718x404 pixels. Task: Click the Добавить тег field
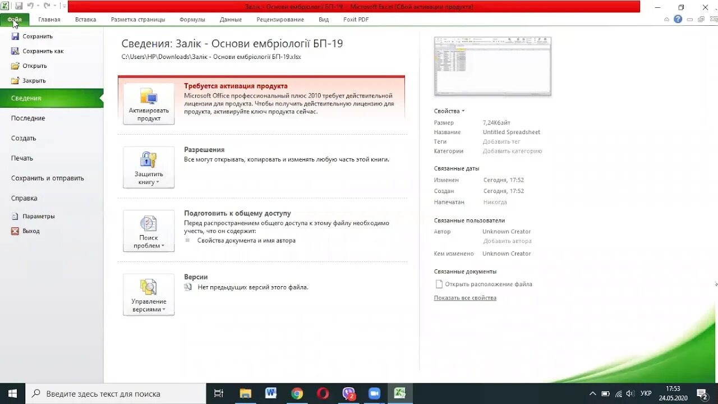pyautogui.click(x=501, y=142)
